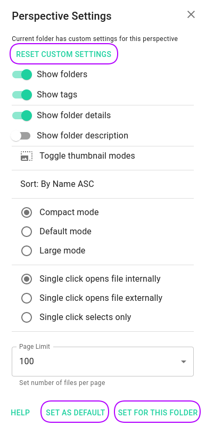
Task: Open Sort: By Name ASC menu
Action: tap(103, 184)
